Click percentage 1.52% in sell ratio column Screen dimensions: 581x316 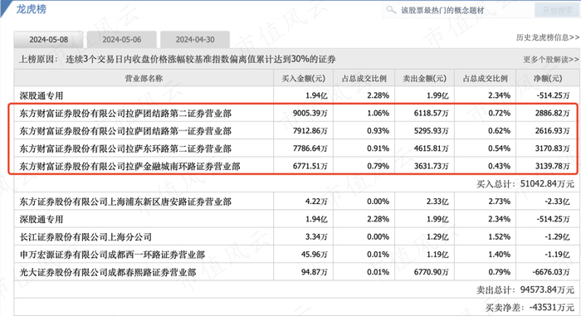tap(499, 237)
